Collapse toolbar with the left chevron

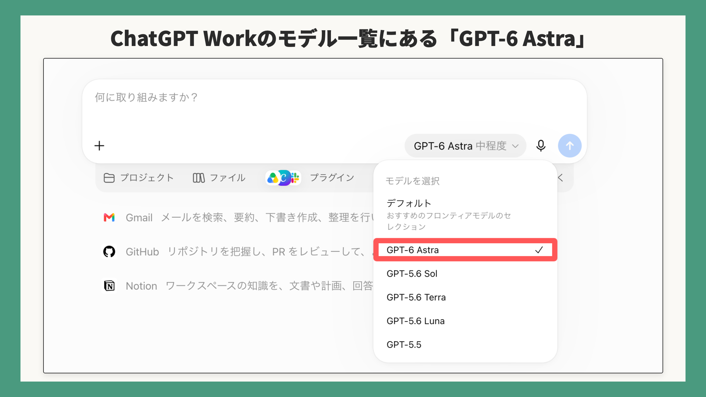(x=561, y=178)
